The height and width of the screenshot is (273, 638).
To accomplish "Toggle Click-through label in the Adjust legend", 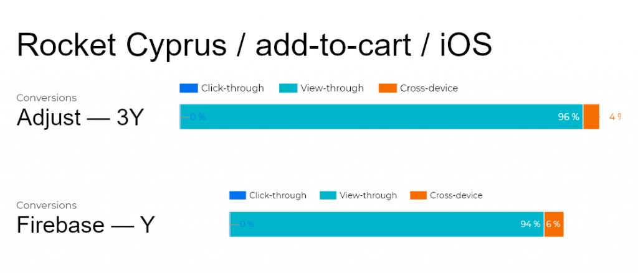I will 232,88.
